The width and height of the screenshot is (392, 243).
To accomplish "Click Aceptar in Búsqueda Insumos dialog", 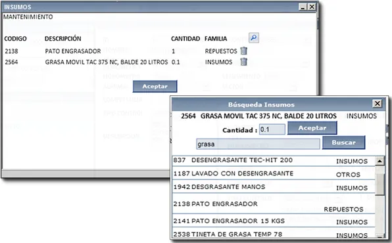I will click(x=312, y=128).
